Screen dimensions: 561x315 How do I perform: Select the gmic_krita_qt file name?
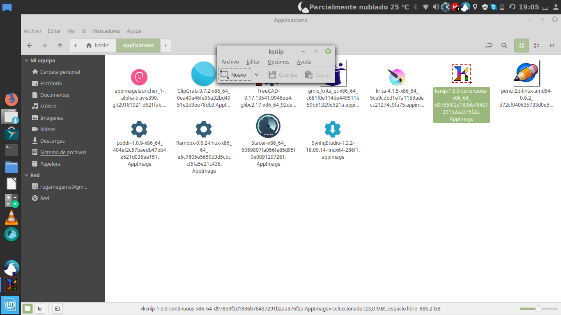click(x=333, y=98)
